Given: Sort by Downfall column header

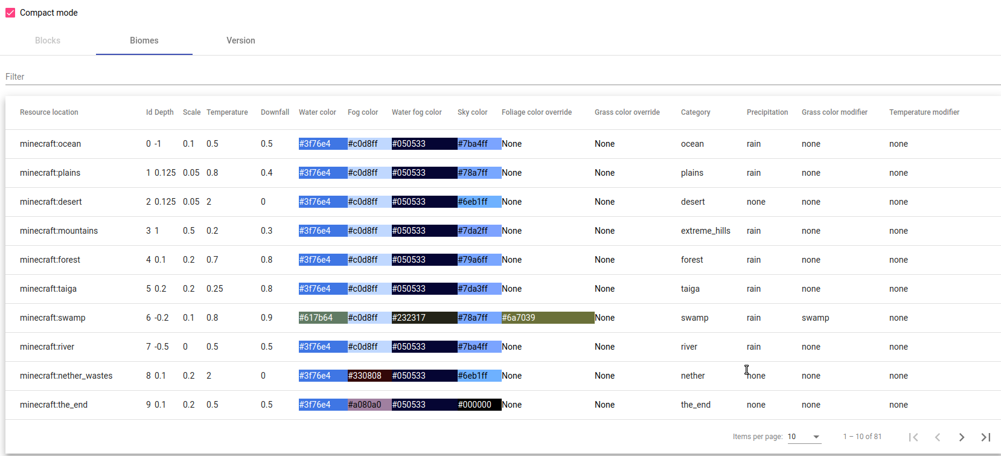Looking at the screenshot, I should click(275, 112).
